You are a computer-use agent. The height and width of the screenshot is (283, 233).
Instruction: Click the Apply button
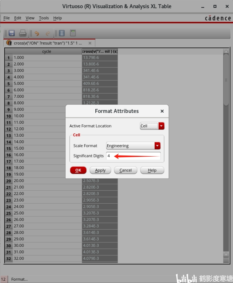click(100, 170)
